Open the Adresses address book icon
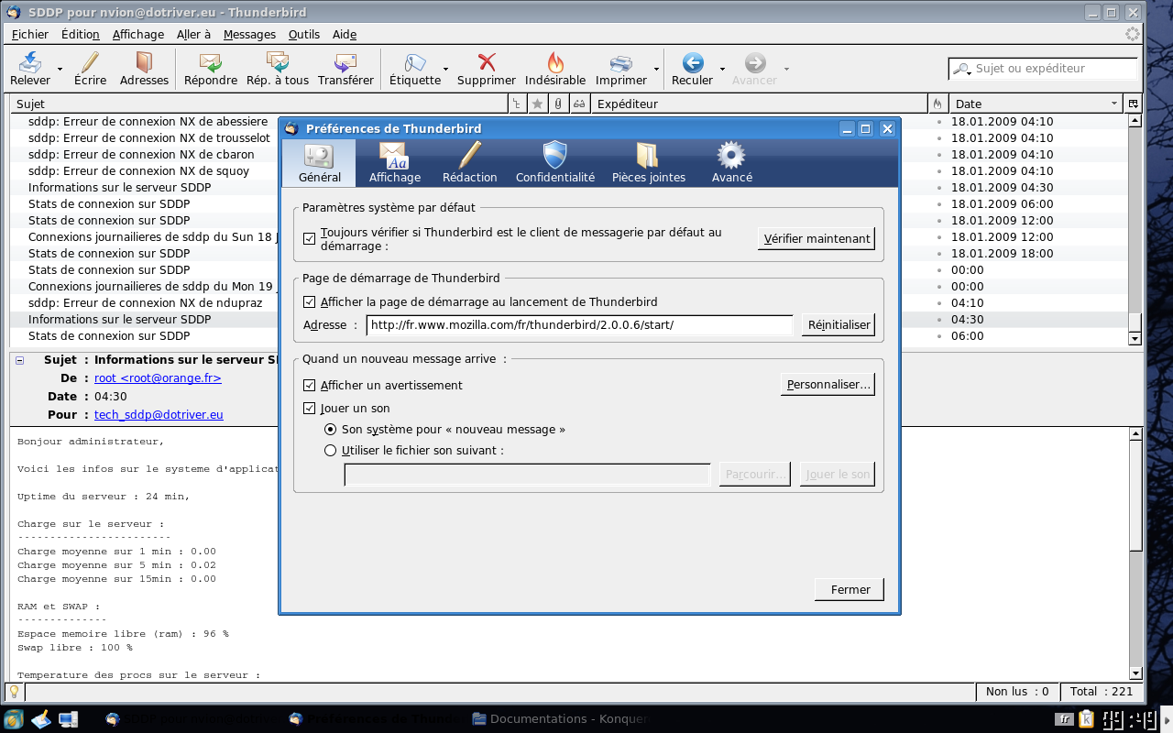The height and width of the screenshot is (733, 1173). click(144, 63)
